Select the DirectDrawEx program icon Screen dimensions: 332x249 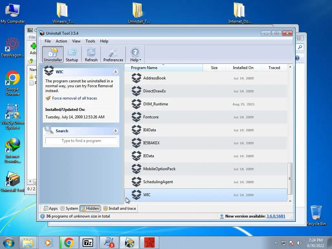tap(136, 91)
